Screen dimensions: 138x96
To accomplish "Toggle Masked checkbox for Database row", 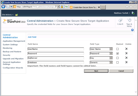I will pyautogui.click(x=117, y=62).
